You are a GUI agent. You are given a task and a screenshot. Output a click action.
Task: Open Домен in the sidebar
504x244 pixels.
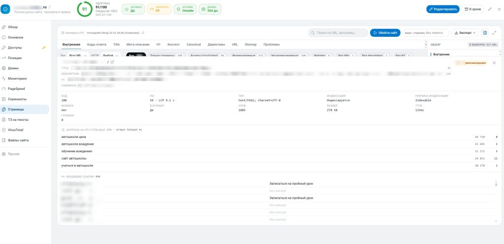[x=25, y=68]
